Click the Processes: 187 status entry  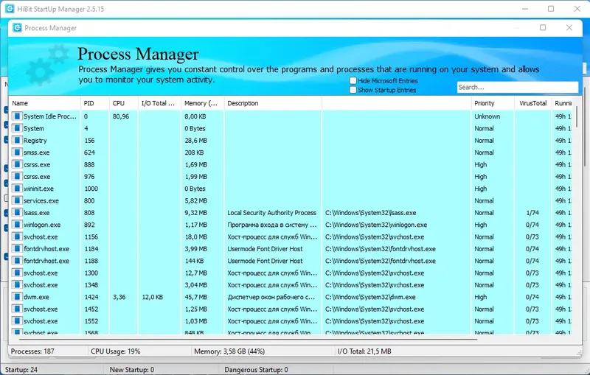click(32, 351)
